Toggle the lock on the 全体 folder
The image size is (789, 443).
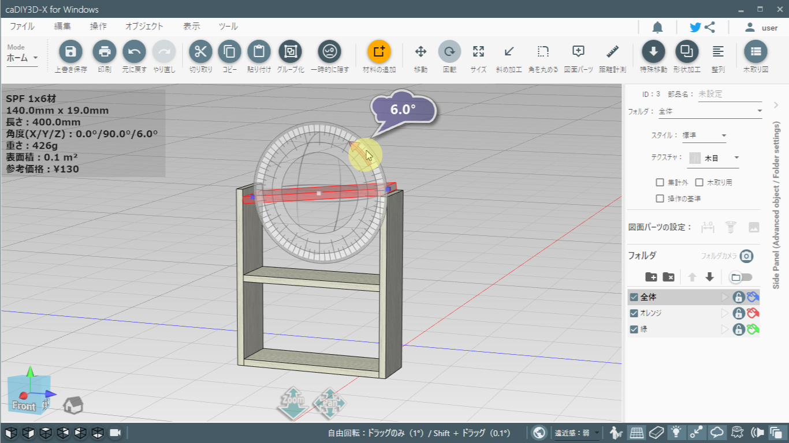pyautogui.click(x=738, y=297)
